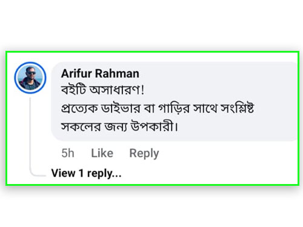The image size is (303, 227).
Task: Open the Arifur Rahman name link
Action: 100,73
